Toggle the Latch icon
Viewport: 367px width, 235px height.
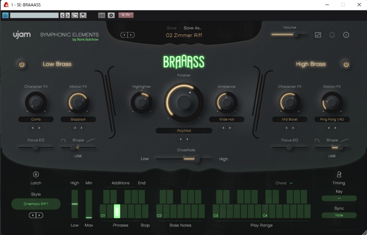(36, 174)
